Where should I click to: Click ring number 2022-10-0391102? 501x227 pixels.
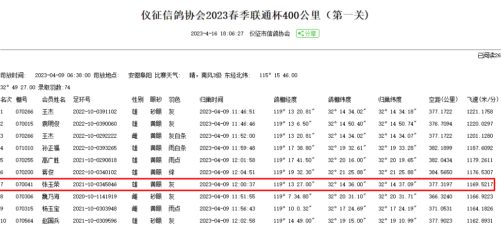(95, 112)
